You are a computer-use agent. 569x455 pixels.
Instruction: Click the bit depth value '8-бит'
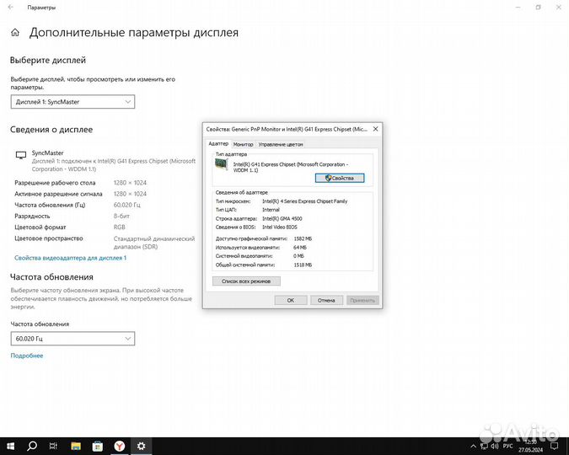tap(121, 217)
